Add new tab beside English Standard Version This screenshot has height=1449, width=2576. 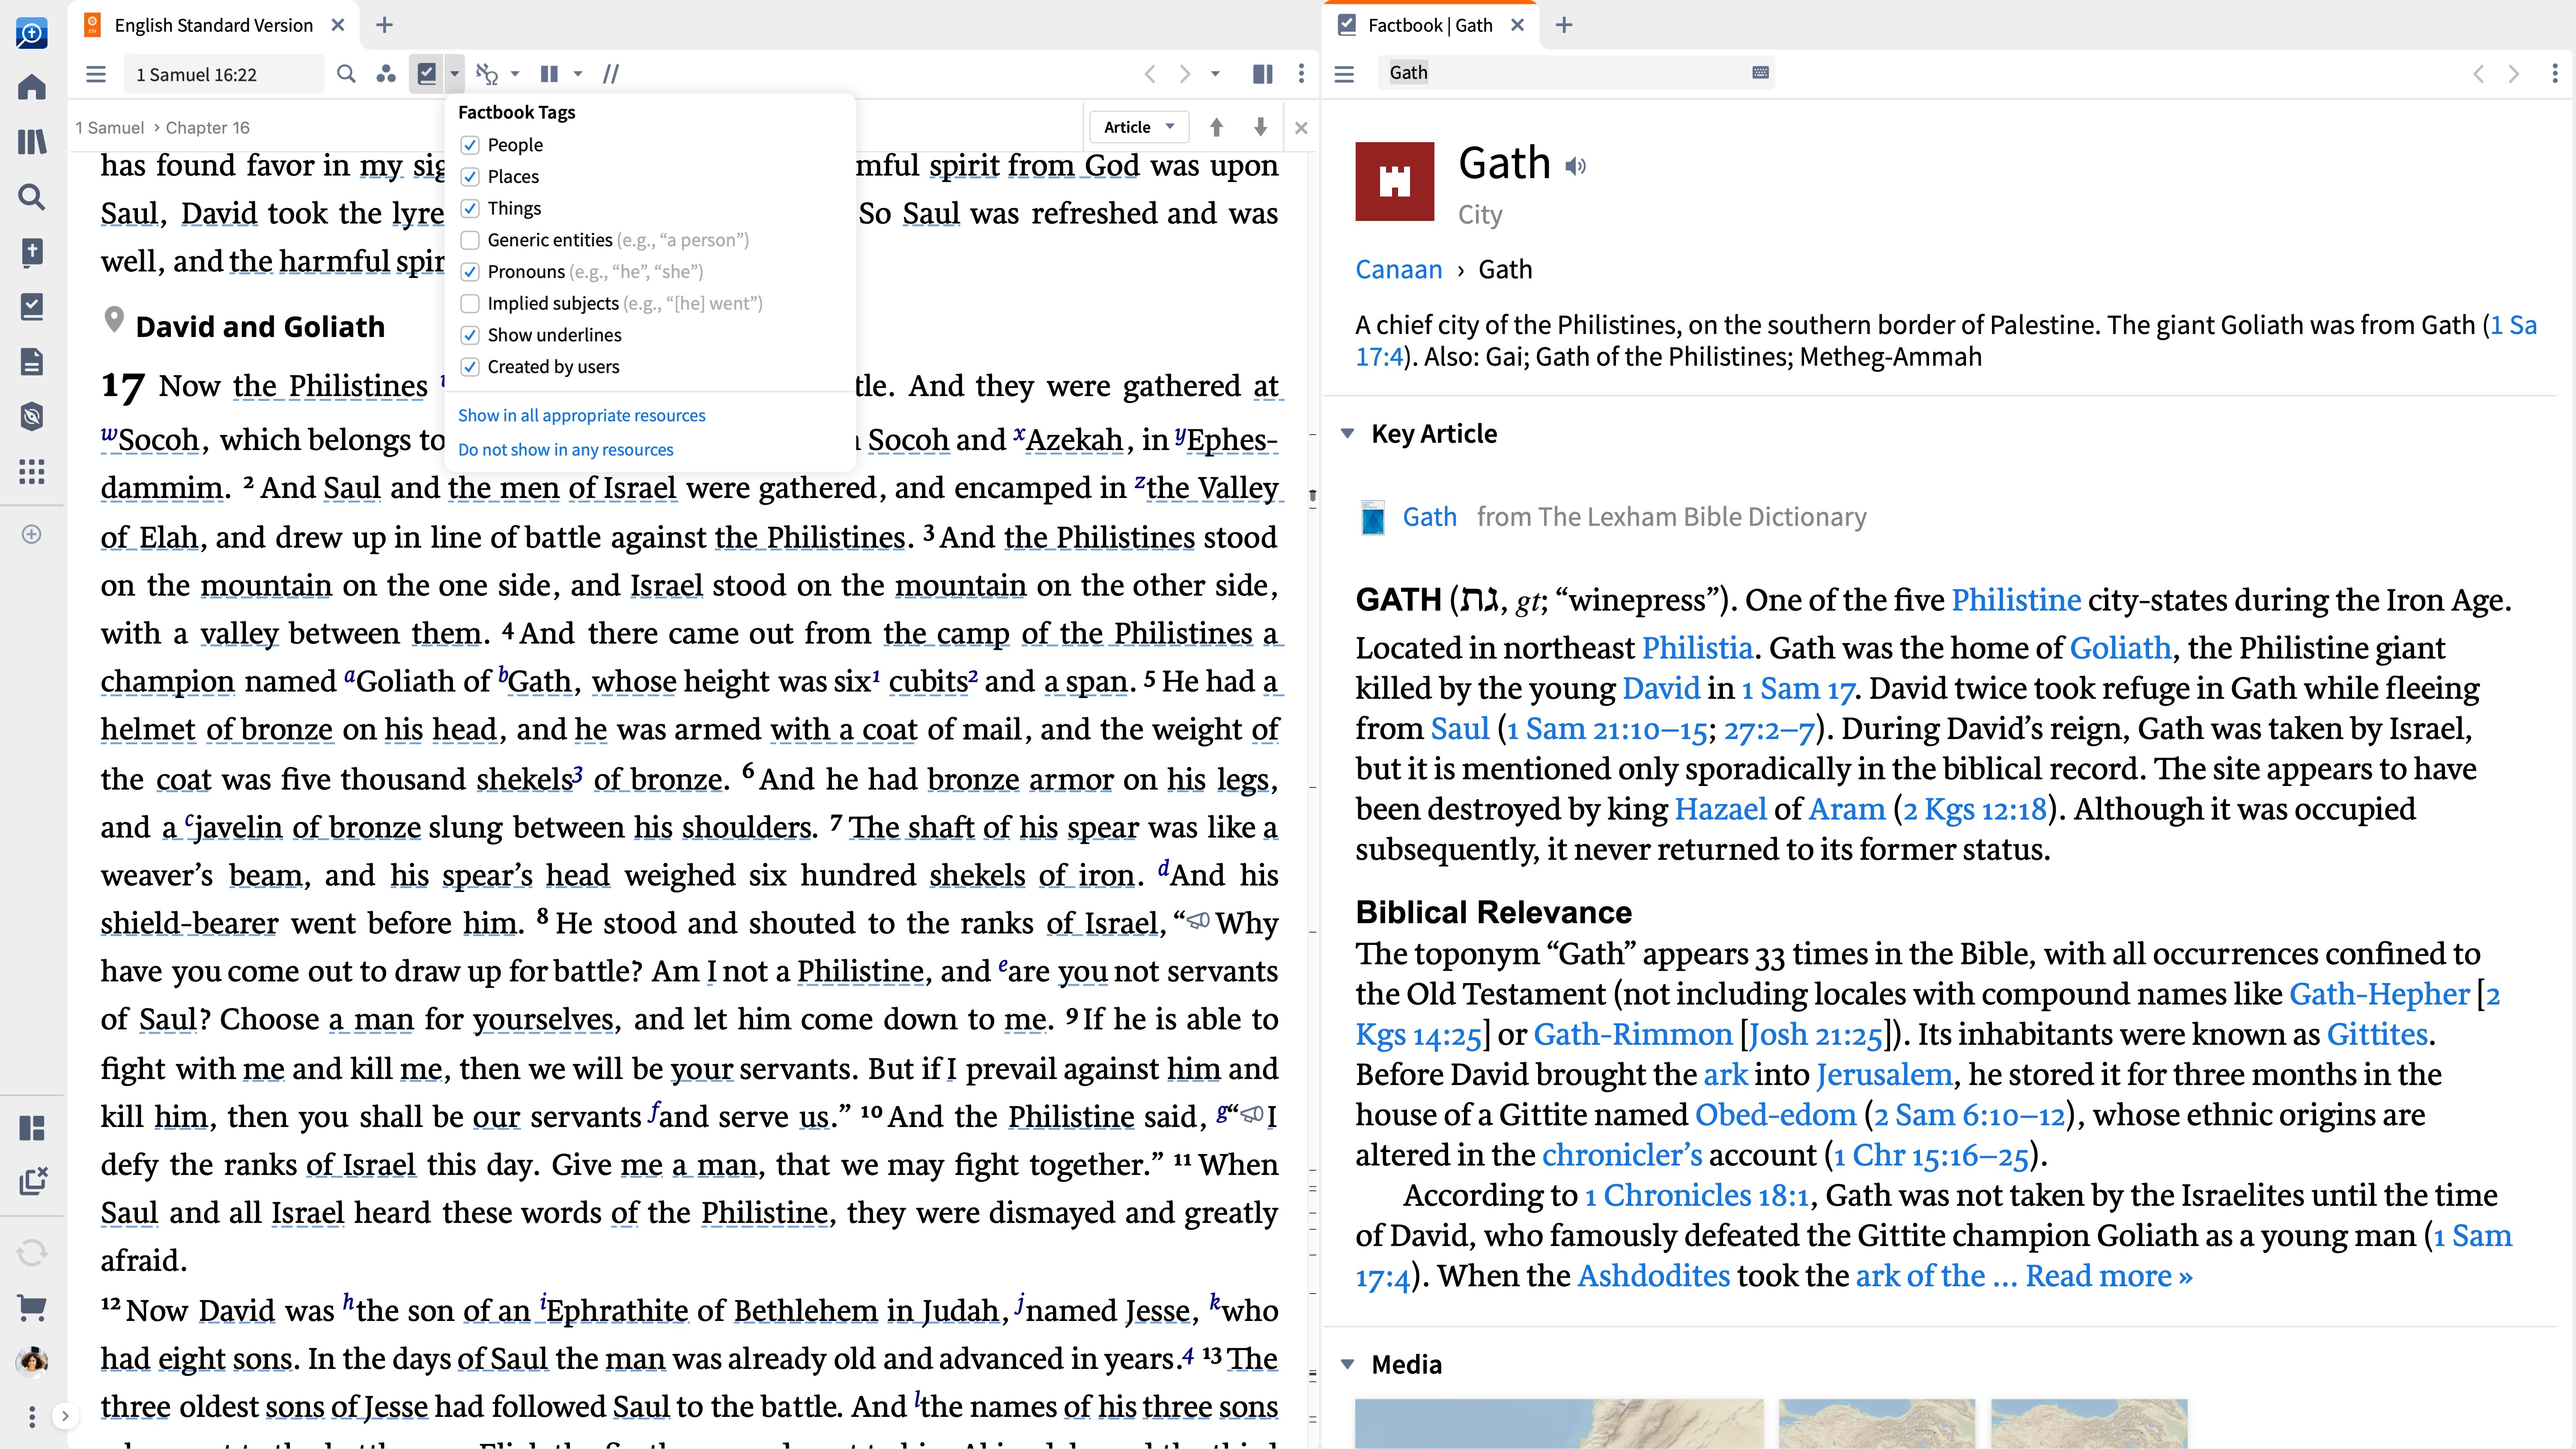click(384, 25)
